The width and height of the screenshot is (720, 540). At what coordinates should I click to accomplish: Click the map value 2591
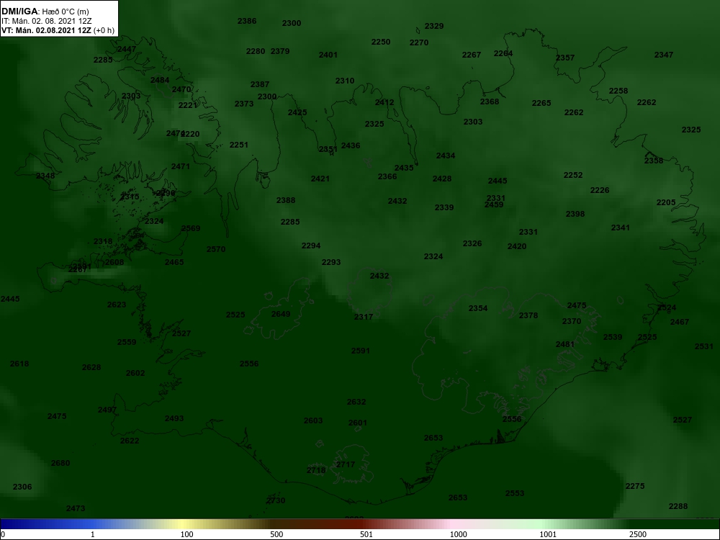(x=361, y=351)
